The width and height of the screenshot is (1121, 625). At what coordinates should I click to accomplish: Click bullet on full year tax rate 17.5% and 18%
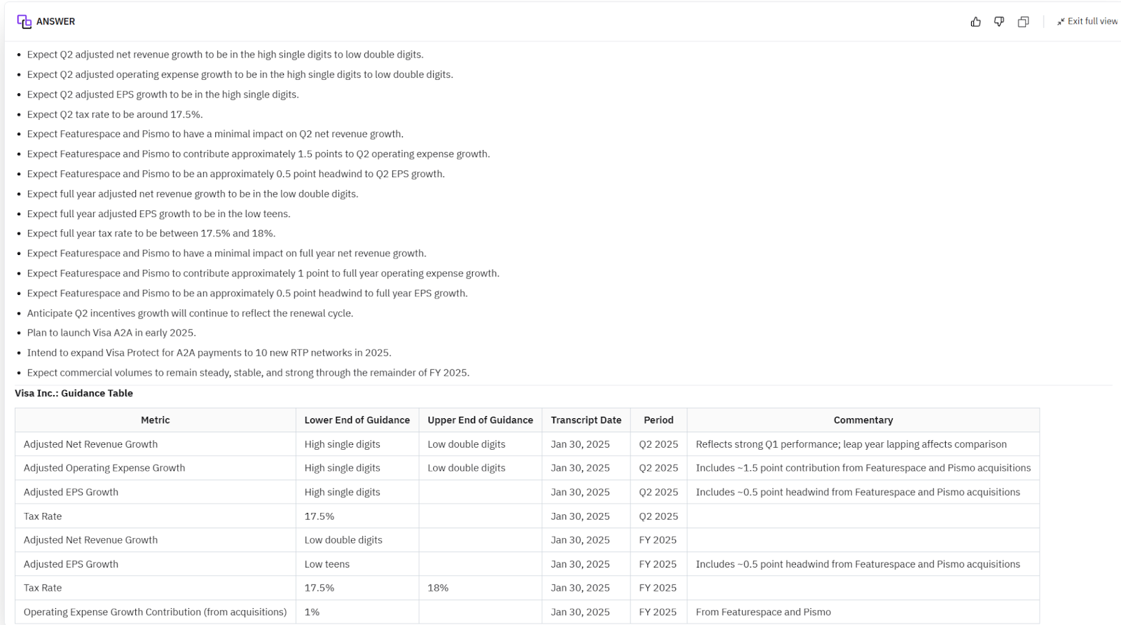tap(151, 233)
